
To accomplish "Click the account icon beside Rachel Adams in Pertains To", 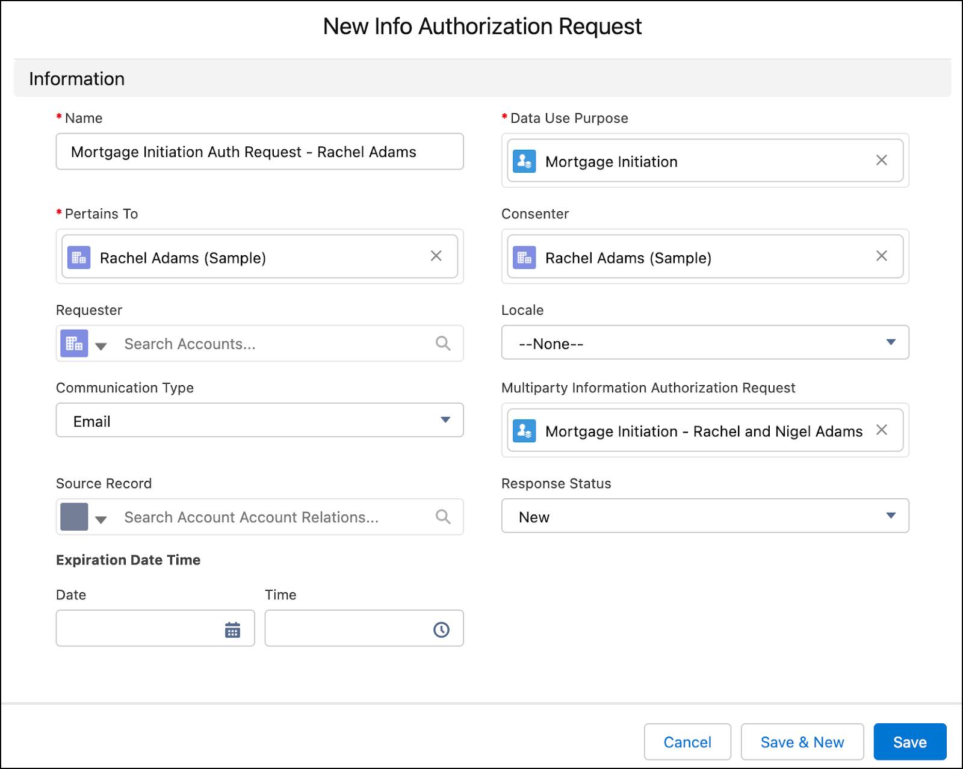I will [78, 257].
